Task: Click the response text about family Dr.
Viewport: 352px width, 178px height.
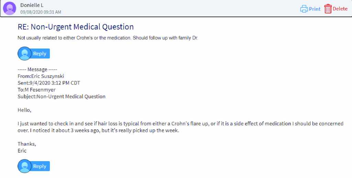Action: click(x=108, y=38)
